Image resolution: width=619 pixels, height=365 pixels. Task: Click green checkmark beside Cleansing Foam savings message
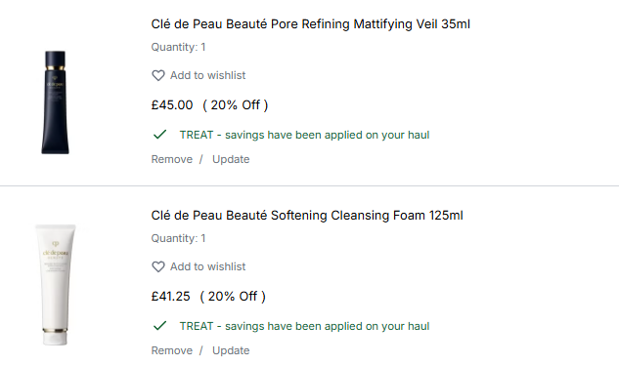(x=159, y=326)
